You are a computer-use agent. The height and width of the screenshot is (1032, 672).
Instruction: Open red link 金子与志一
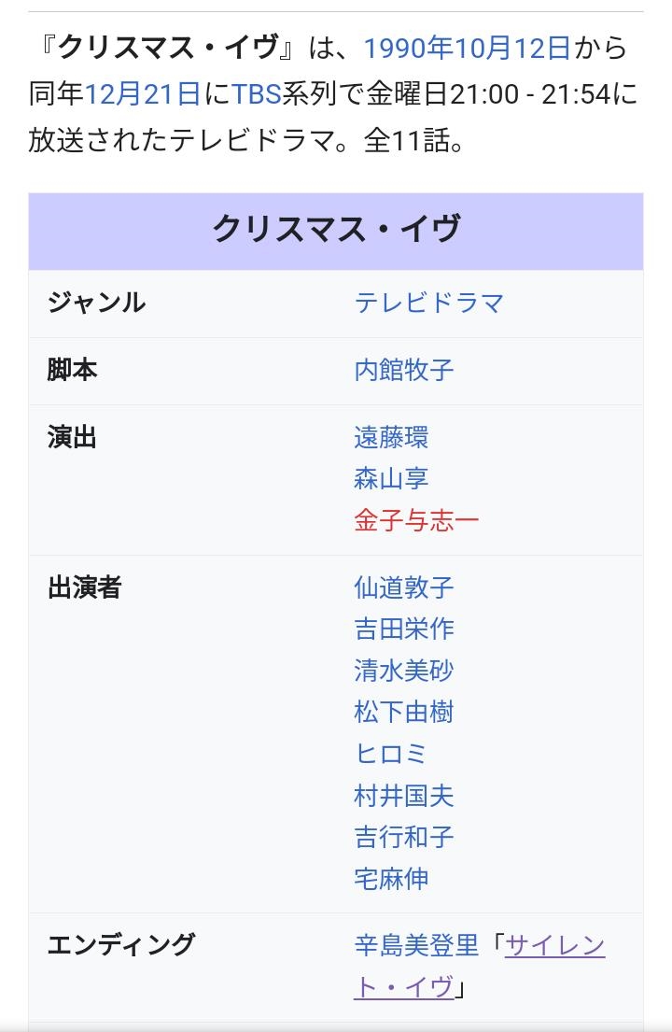point(416,520)
